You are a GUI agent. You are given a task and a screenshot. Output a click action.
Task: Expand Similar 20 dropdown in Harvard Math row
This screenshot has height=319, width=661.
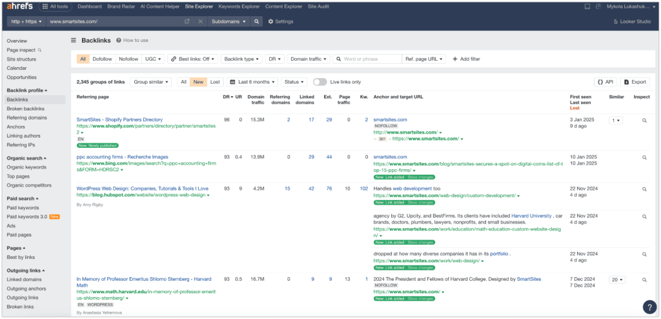tap(616, 280)
